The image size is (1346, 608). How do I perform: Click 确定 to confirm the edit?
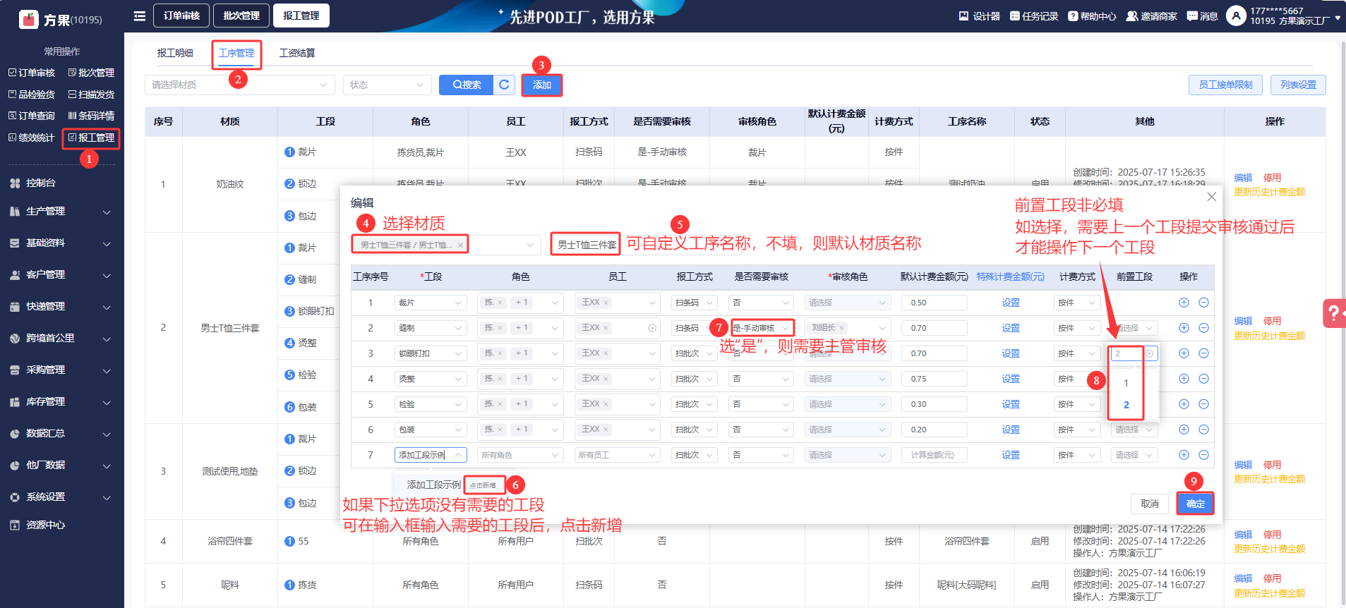pyautogui.click(x=1195, y=504)
